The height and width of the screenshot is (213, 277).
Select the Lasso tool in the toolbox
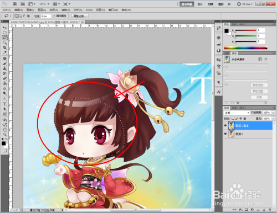[4, 38]
